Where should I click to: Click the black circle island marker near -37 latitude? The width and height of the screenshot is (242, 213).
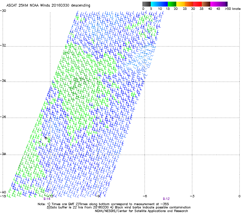point(46,138)
